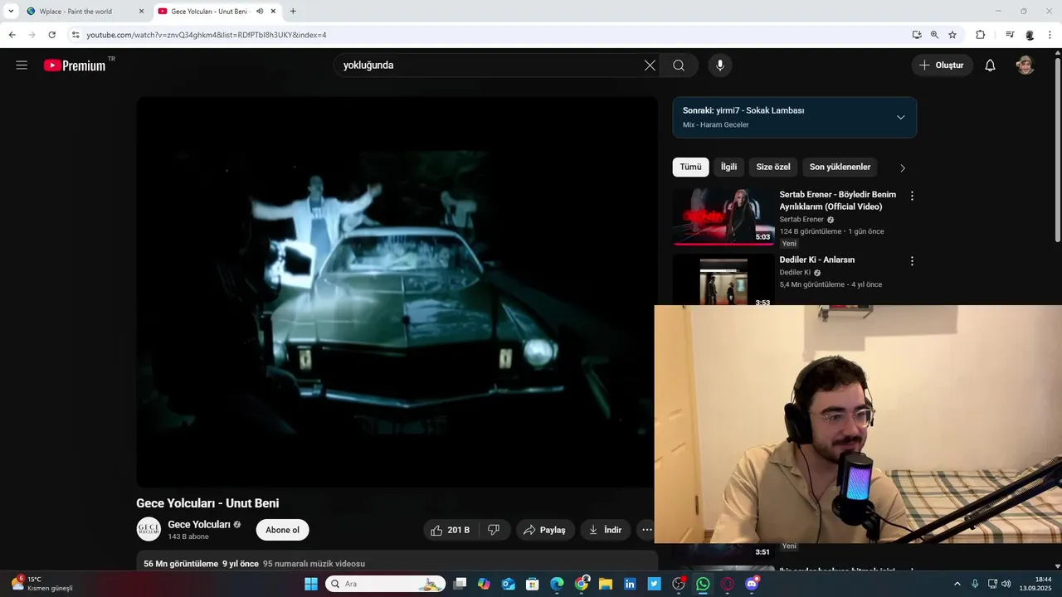Click the taskbar Ara search box
The width and height of the screenshot is (1062, 597).
coord(385,584)
